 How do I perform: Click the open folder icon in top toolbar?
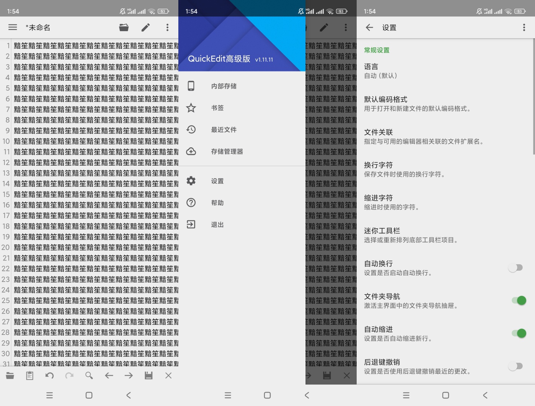[124, 27]
